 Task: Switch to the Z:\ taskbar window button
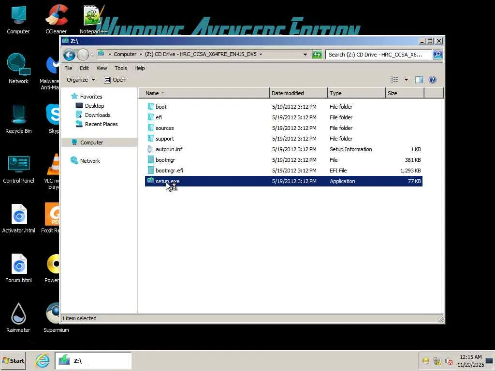tap(93, 360)
